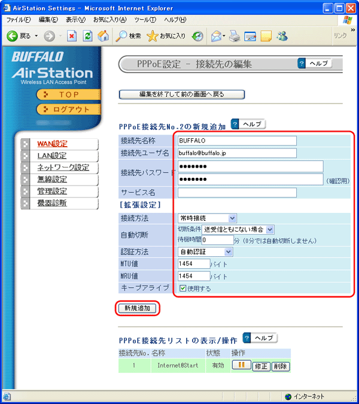Click pause icon for Internet@Start connection
The height and width of the screenshot is (404, 359).
coord(241,364)
